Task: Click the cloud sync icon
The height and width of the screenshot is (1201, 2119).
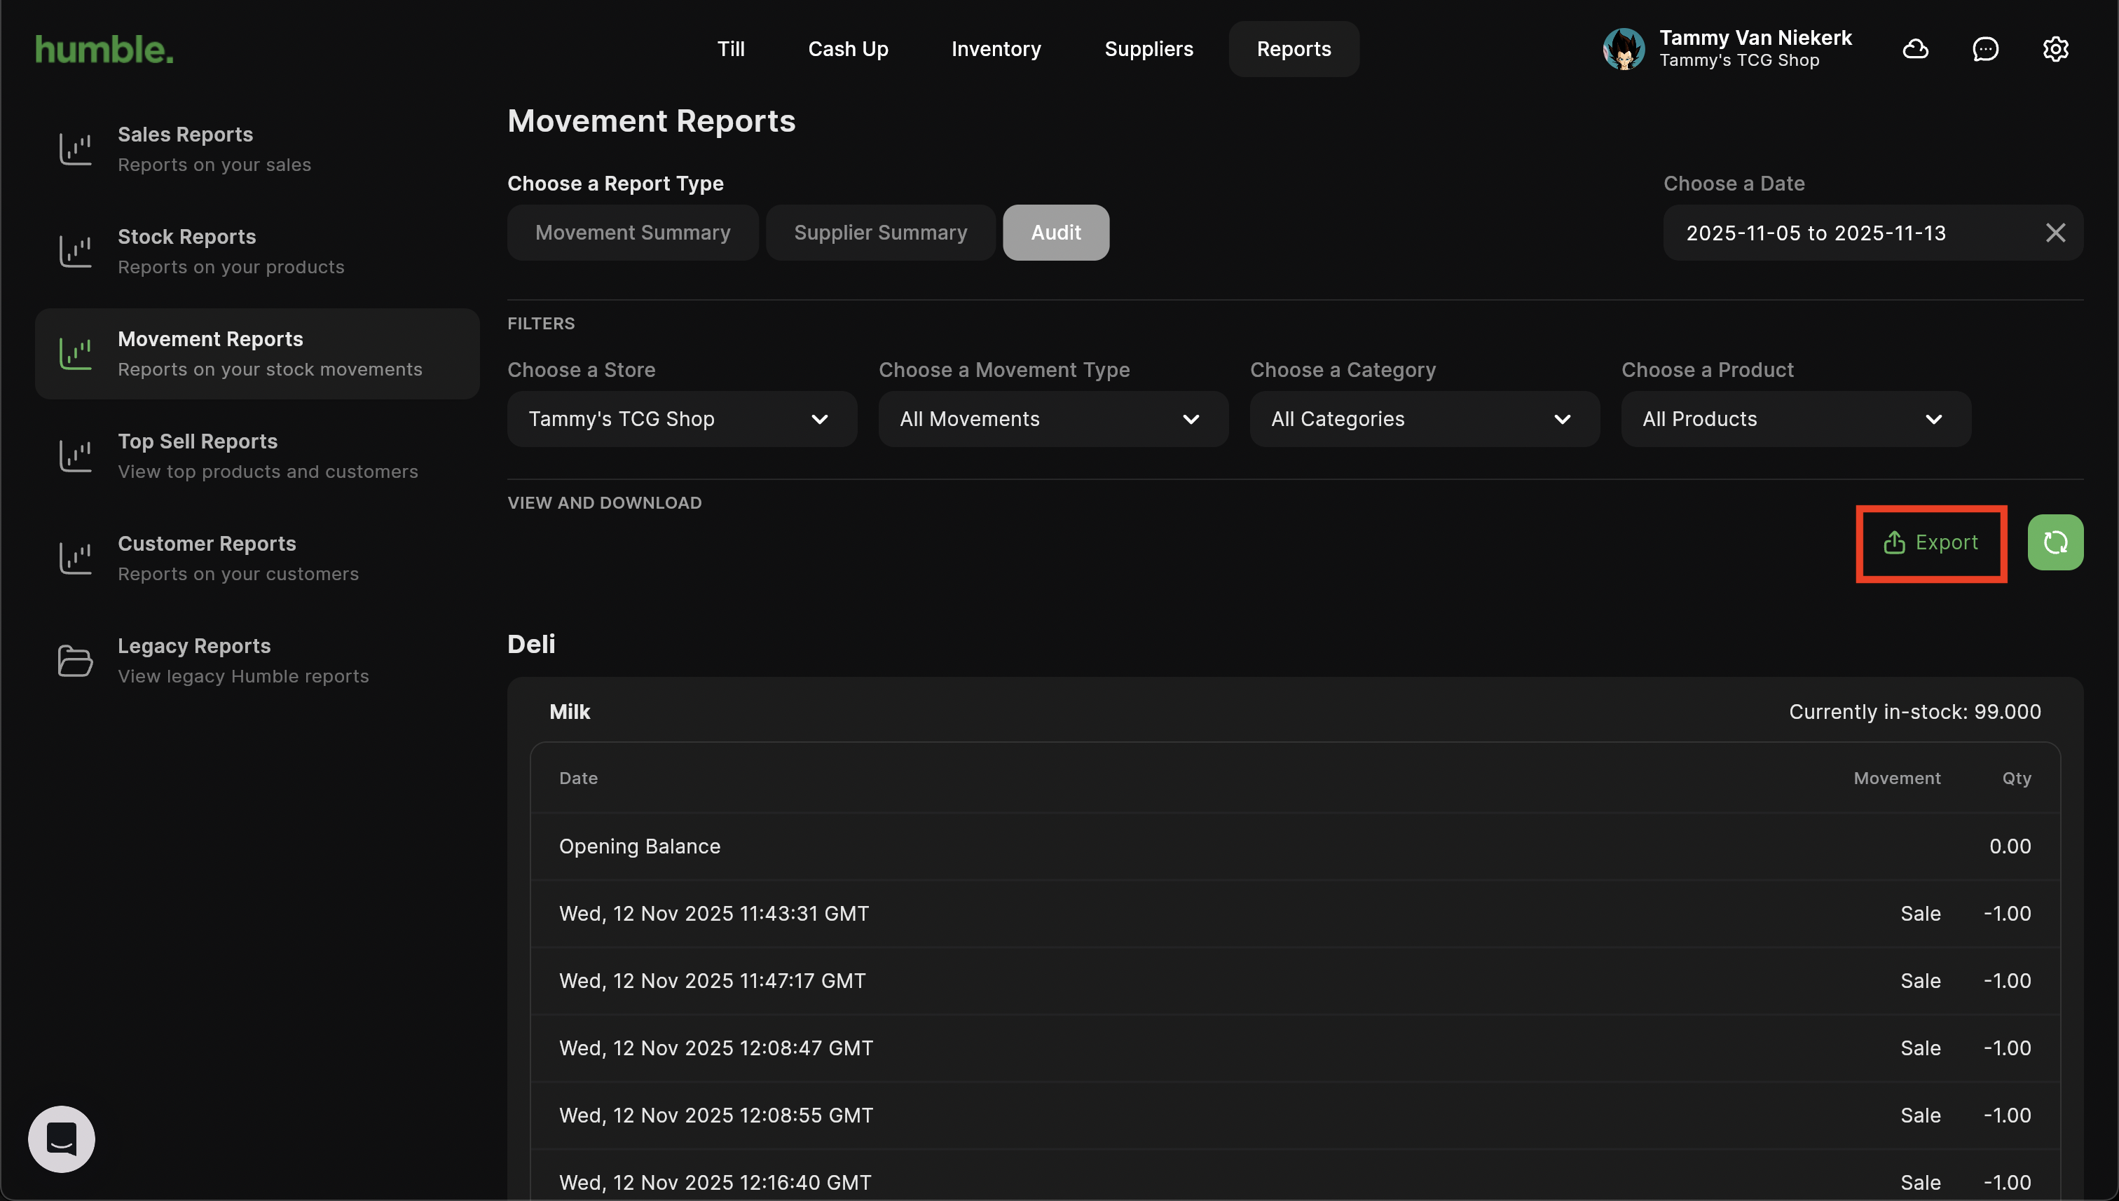Action: coord(1914,50)
